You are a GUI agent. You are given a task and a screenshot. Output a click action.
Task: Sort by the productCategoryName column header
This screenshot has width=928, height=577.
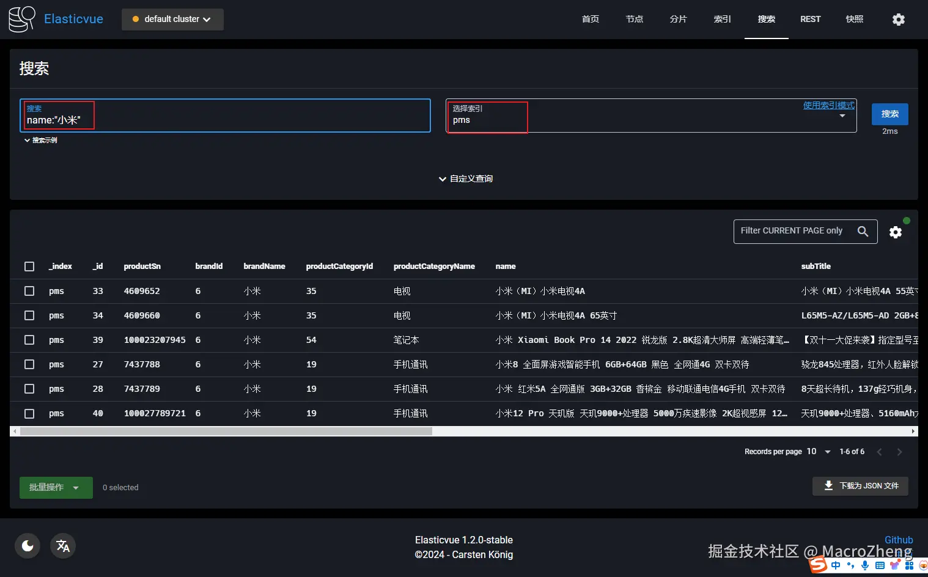point(434,266)
